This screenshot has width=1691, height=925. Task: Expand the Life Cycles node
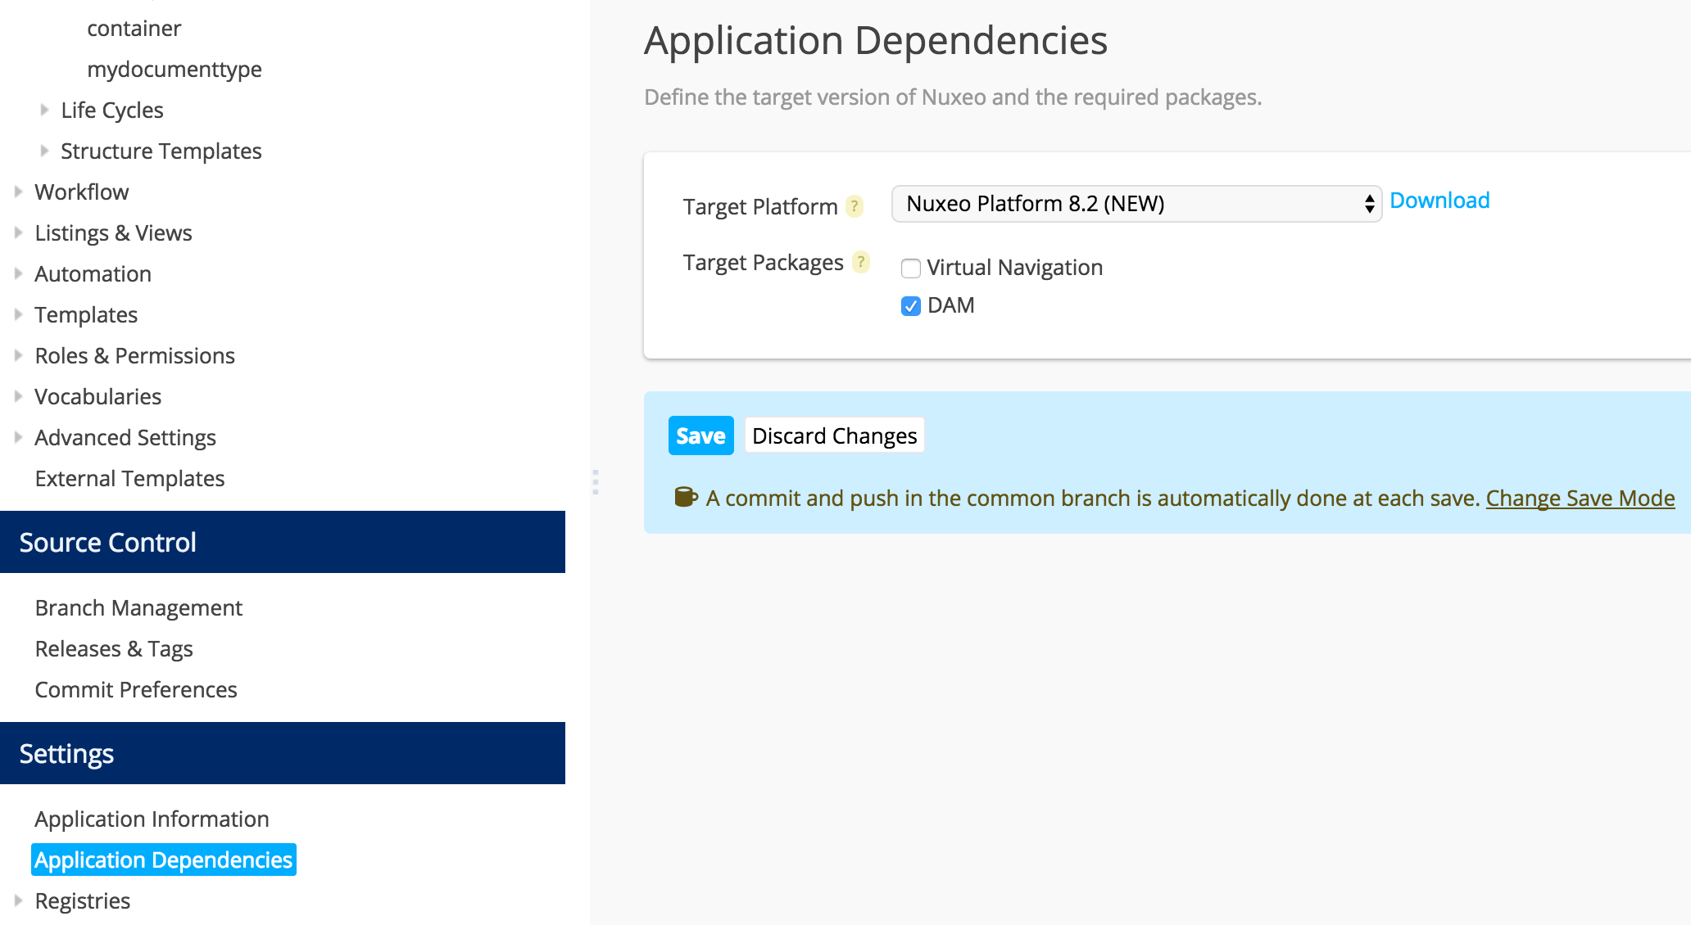(44, 110)
